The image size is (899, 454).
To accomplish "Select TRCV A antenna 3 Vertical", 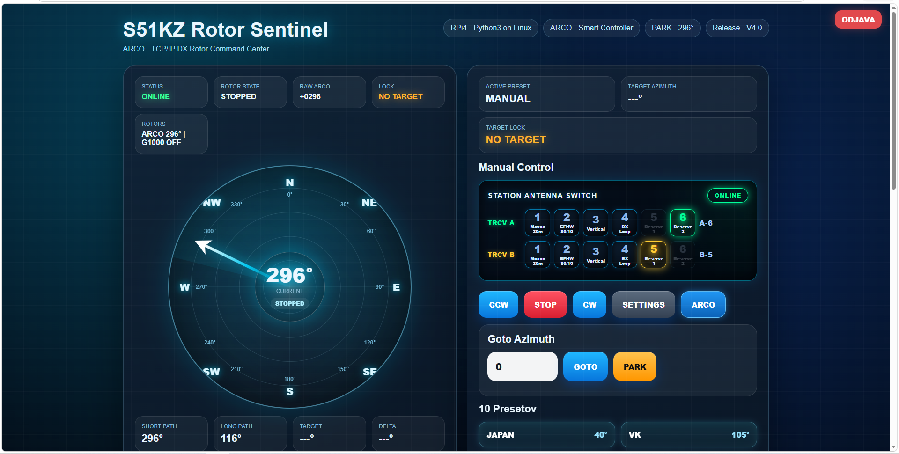I will pyautogui.click(x=596, y=223).
